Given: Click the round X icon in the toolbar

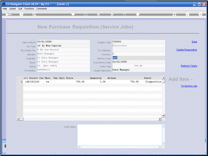Looking at the screenshot, I should click(x=200, y=15).
